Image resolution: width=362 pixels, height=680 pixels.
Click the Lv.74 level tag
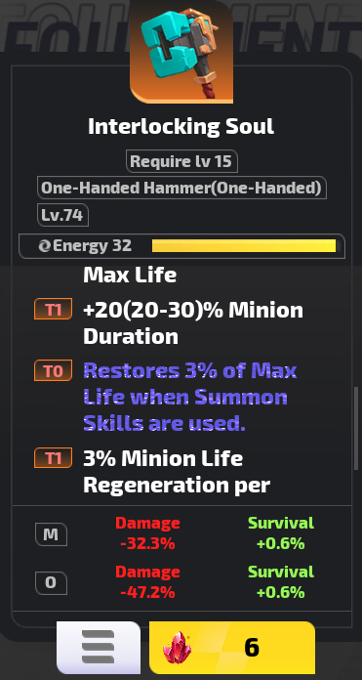tap(62, 215)
